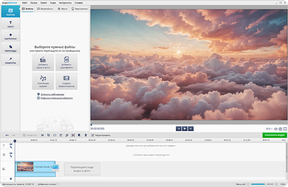Open fullscreen preview icon
This screenshot has height=187, width=288.
[285, 129]
